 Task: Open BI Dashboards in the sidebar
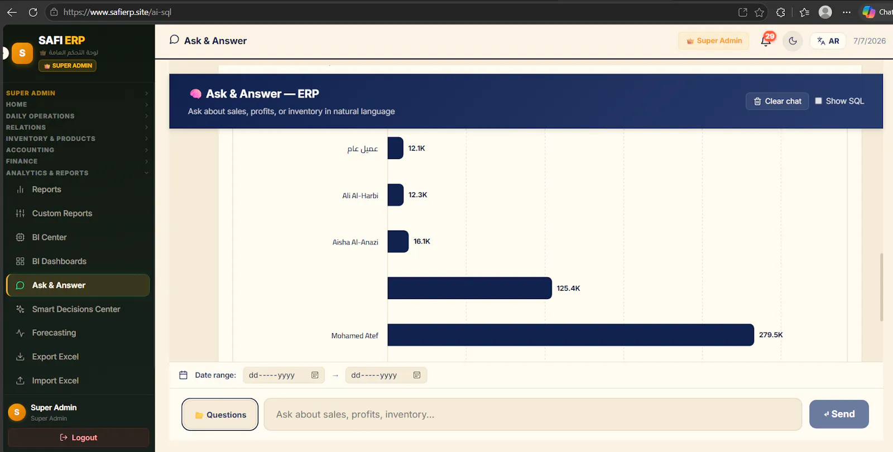click(78, 261)
